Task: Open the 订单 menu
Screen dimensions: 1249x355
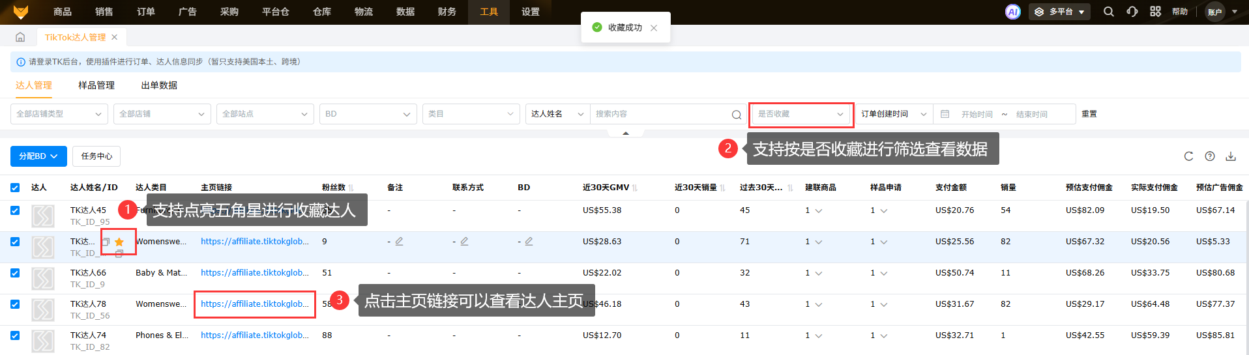Action: (146, 12)
